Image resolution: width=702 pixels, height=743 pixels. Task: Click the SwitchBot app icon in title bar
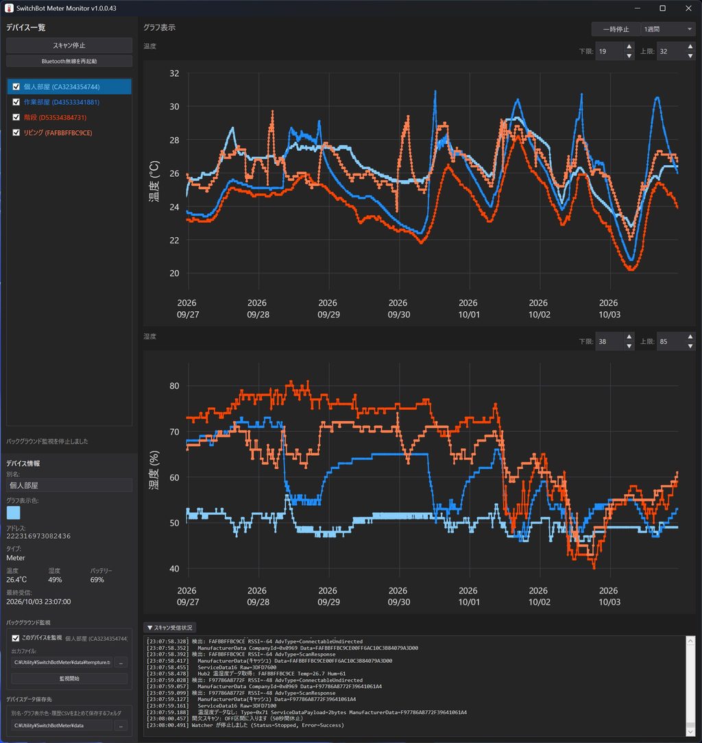pyautogui.click(x=9, y=8)
